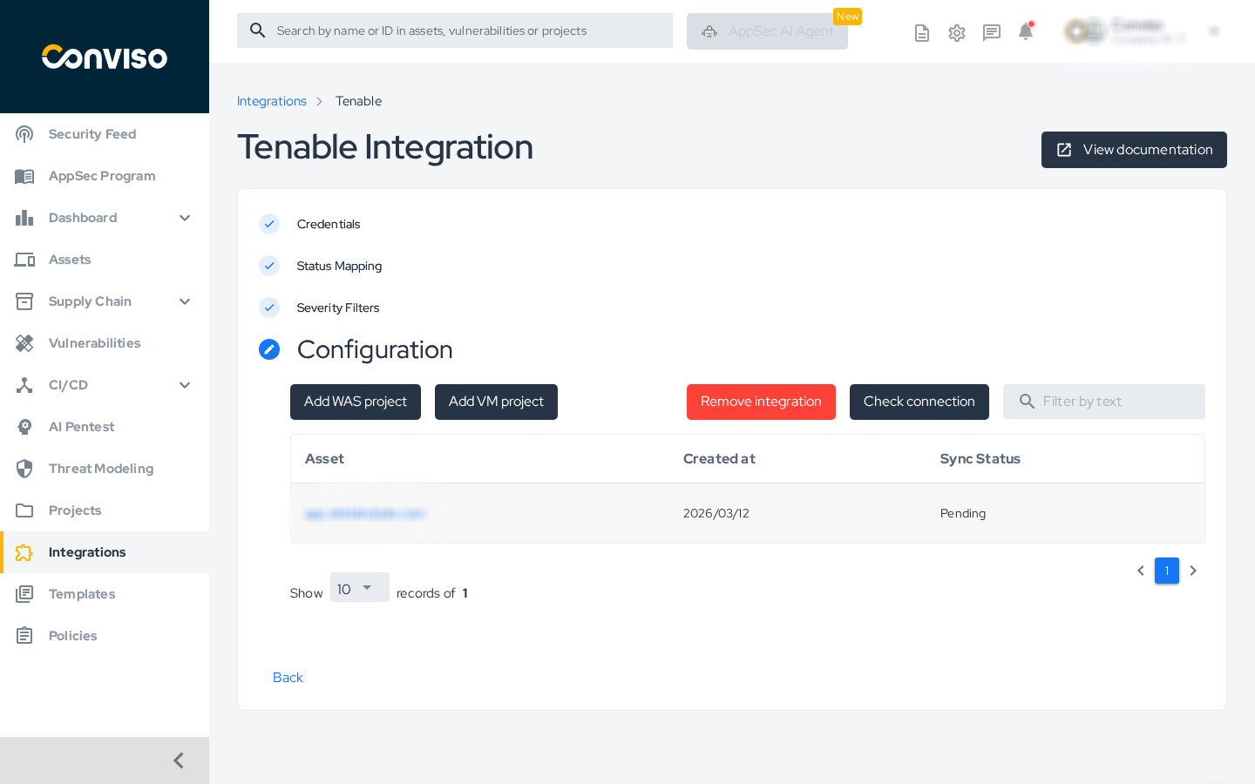Go to the next table page
1255x784 pixels.
[1193, 571]
